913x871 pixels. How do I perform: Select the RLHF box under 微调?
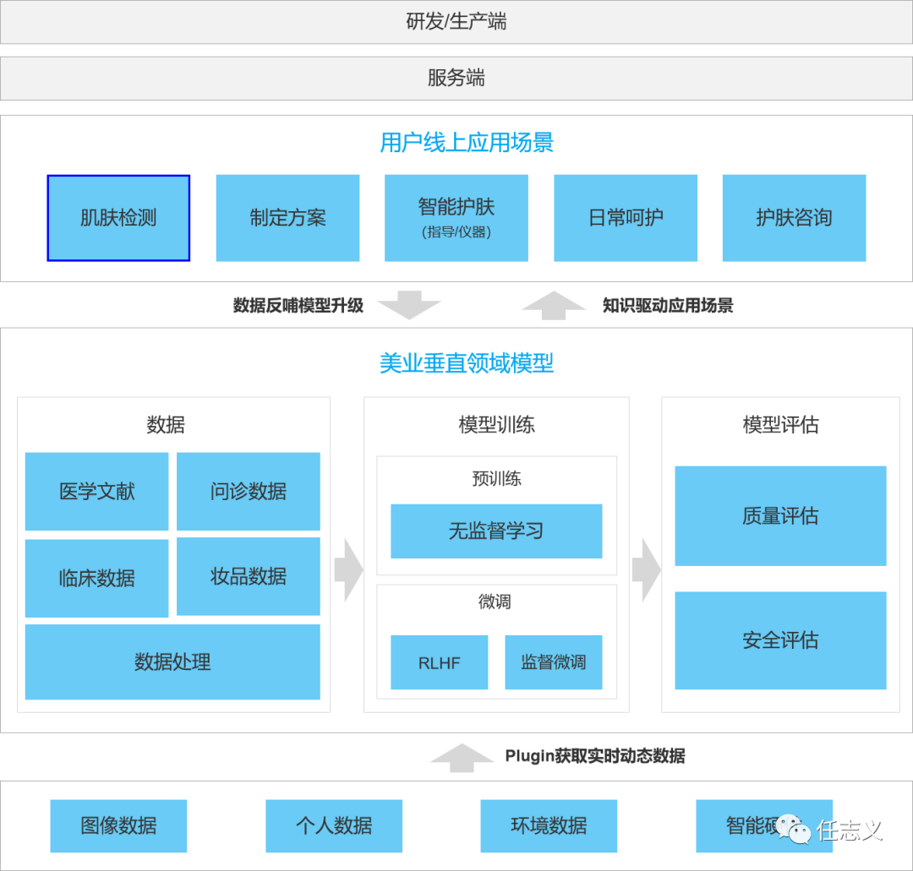click(439, 662)
